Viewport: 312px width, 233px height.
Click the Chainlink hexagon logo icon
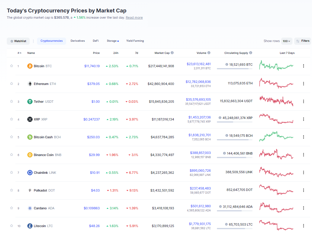click(30, 173)
